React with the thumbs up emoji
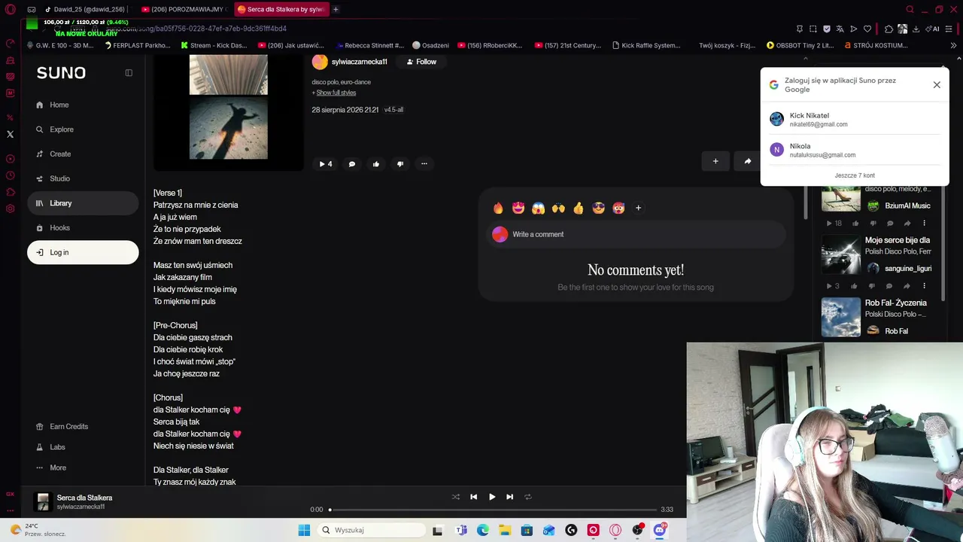 pos(579,208)
